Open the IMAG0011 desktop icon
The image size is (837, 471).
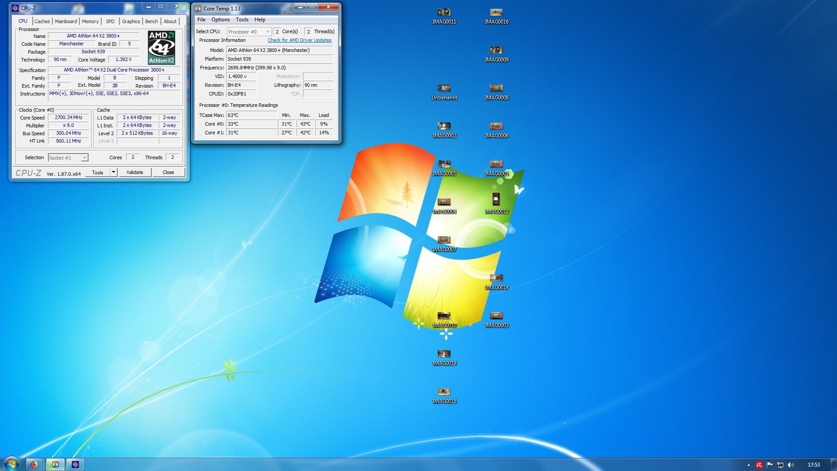(x=444, y=16)
